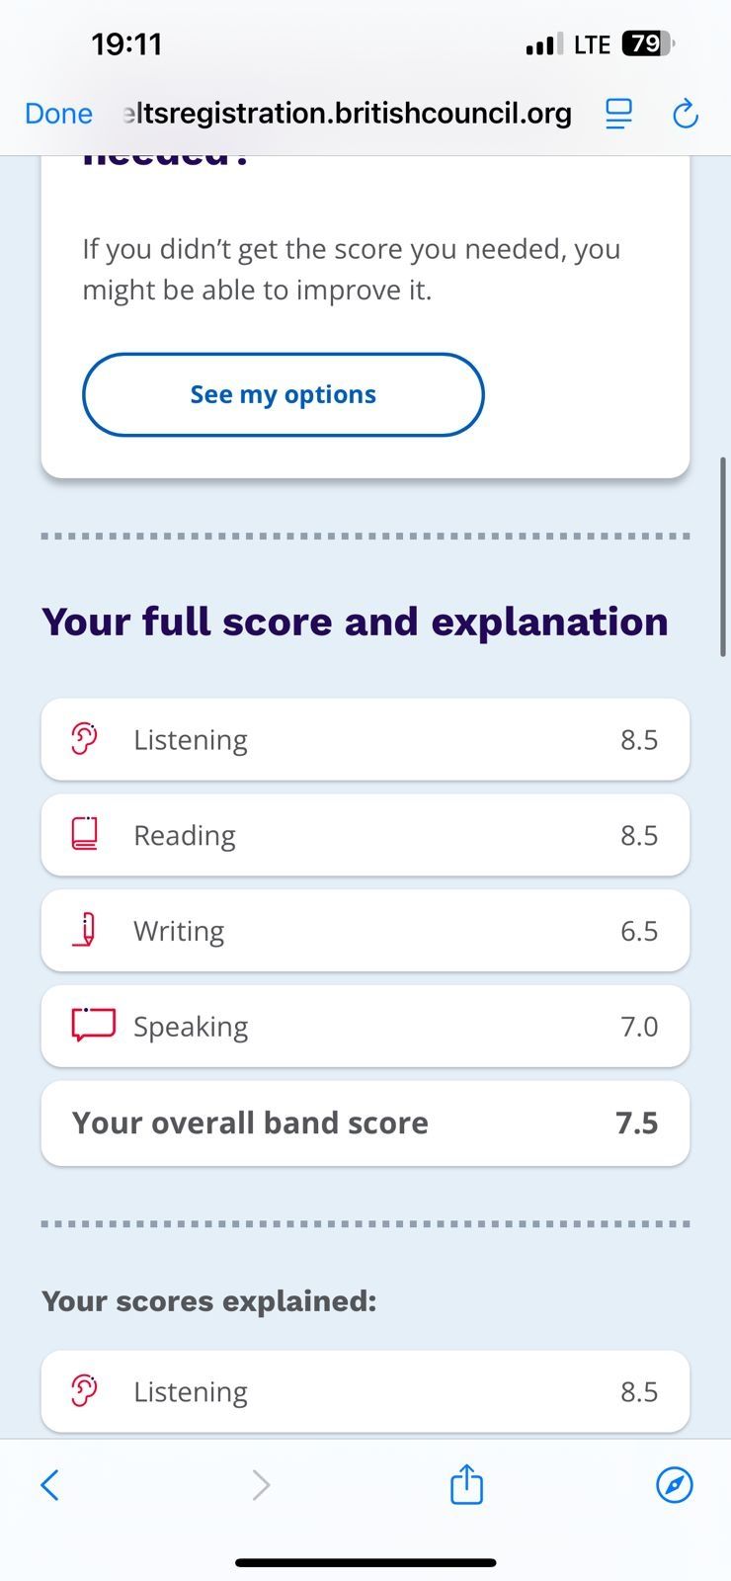Tap the speech bubble icon beside Speaking
The image size is (731, 1581).
point(93,1025)
